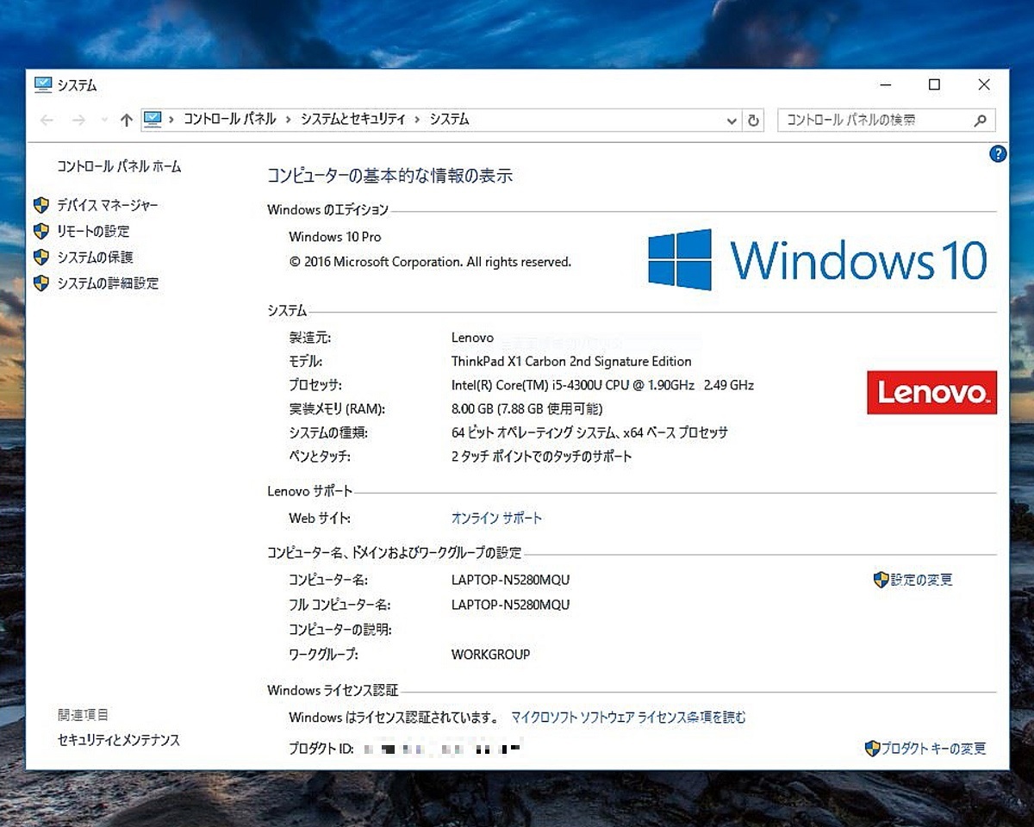Click the System window title icon
This screenshot has height=827, width=1034.
[42, 84]
